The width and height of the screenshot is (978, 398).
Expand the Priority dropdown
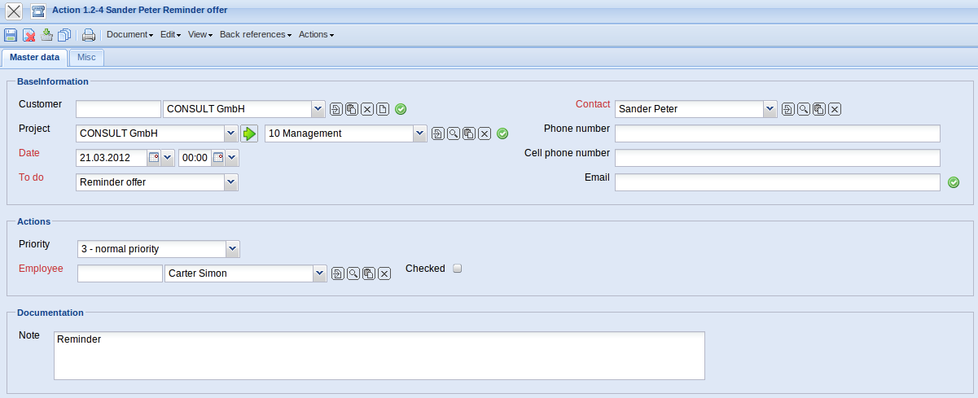point(232,249)
